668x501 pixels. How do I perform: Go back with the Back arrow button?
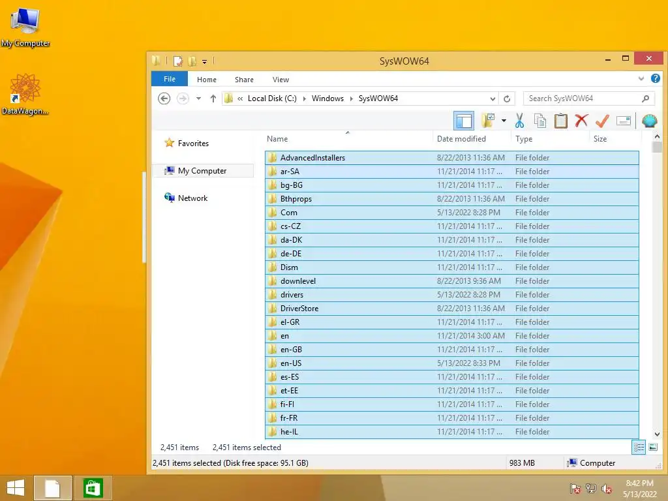(x=164, y=99)
